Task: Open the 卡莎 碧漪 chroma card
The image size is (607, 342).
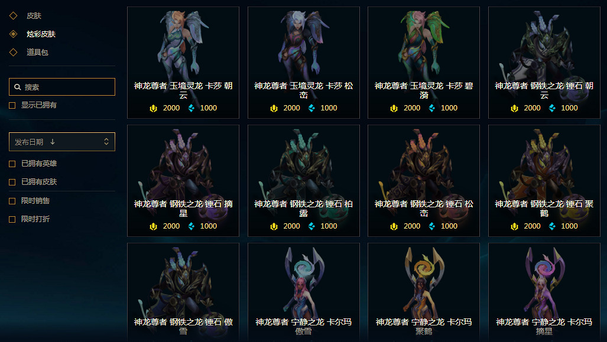Action: click(x=424, y=62)
